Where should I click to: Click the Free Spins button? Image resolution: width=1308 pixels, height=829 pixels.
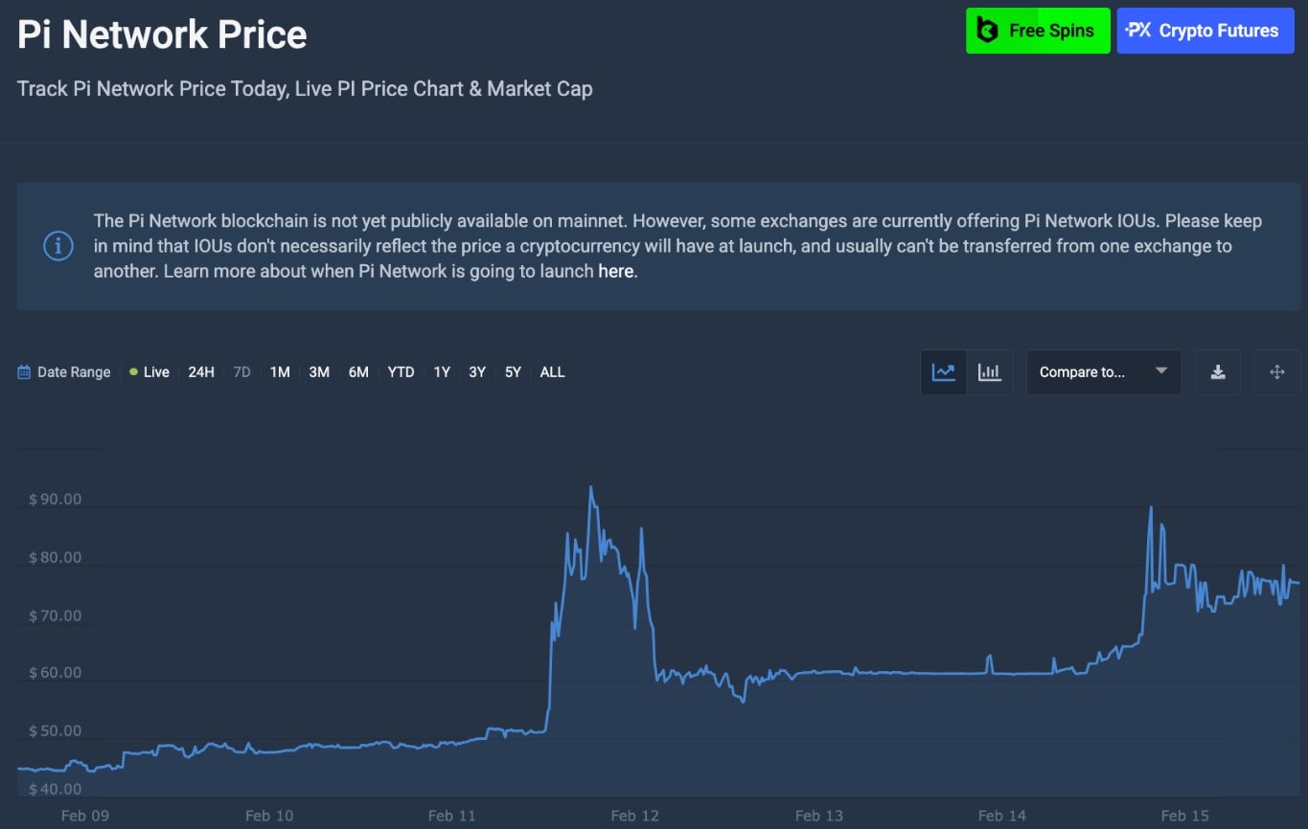tap(1038, 31)
